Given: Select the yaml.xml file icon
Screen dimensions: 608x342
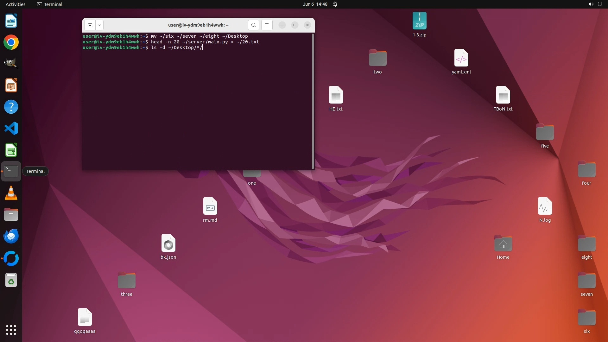Looking at the screenshot, I should 461,58.
